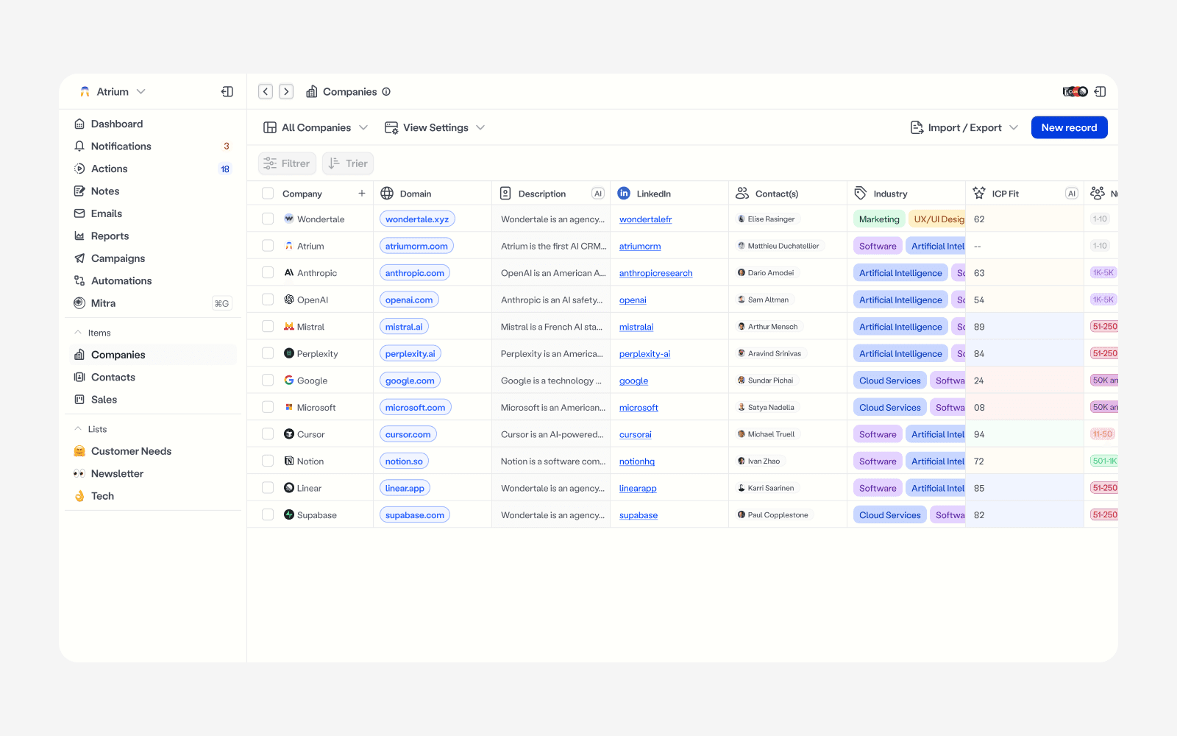Click the user avatars in top bar
Screen dimensions: 1177x736
(x=1075, y=92)
